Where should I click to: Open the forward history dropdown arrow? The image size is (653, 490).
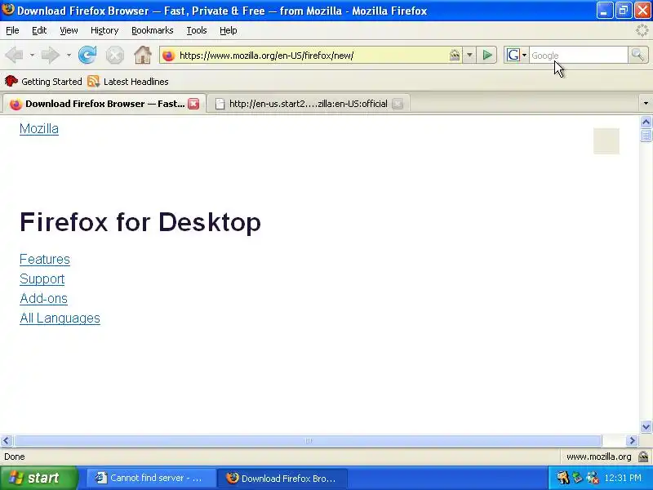[69, 55]
